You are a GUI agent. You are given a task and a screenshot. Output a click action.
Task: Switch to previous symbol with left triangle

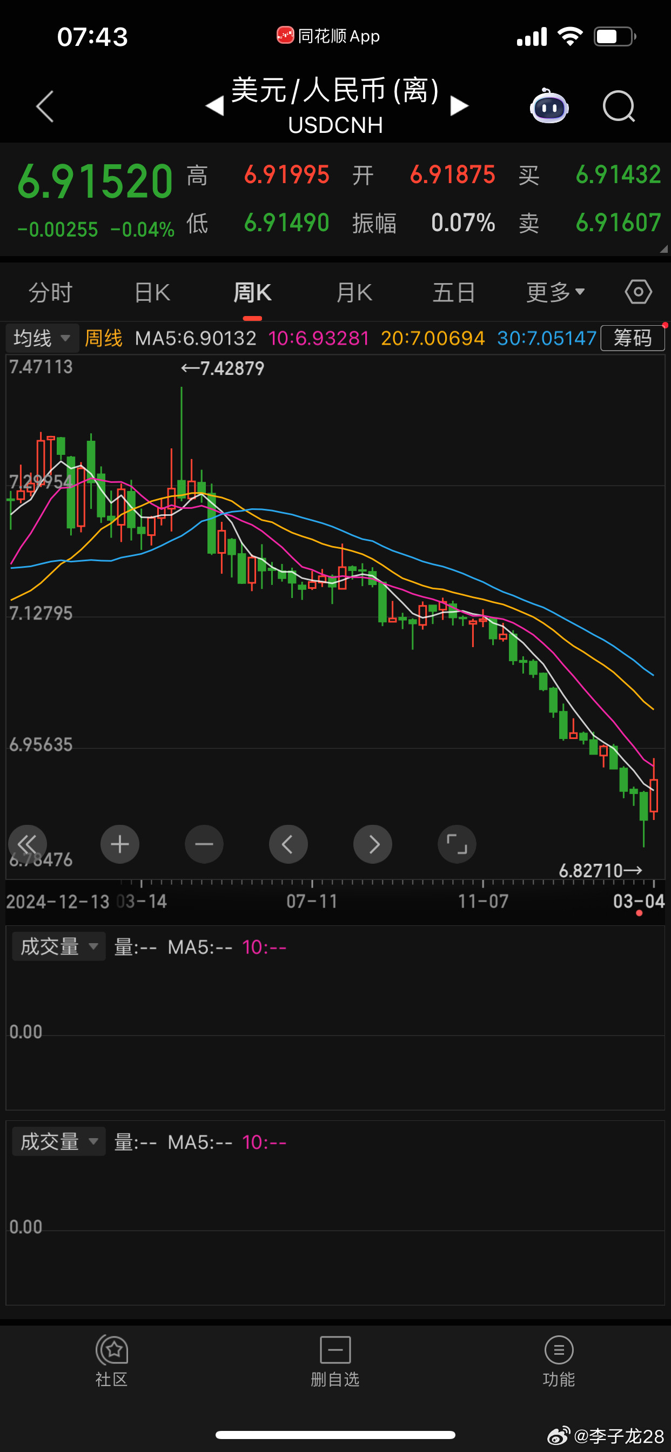click(215, 105)
